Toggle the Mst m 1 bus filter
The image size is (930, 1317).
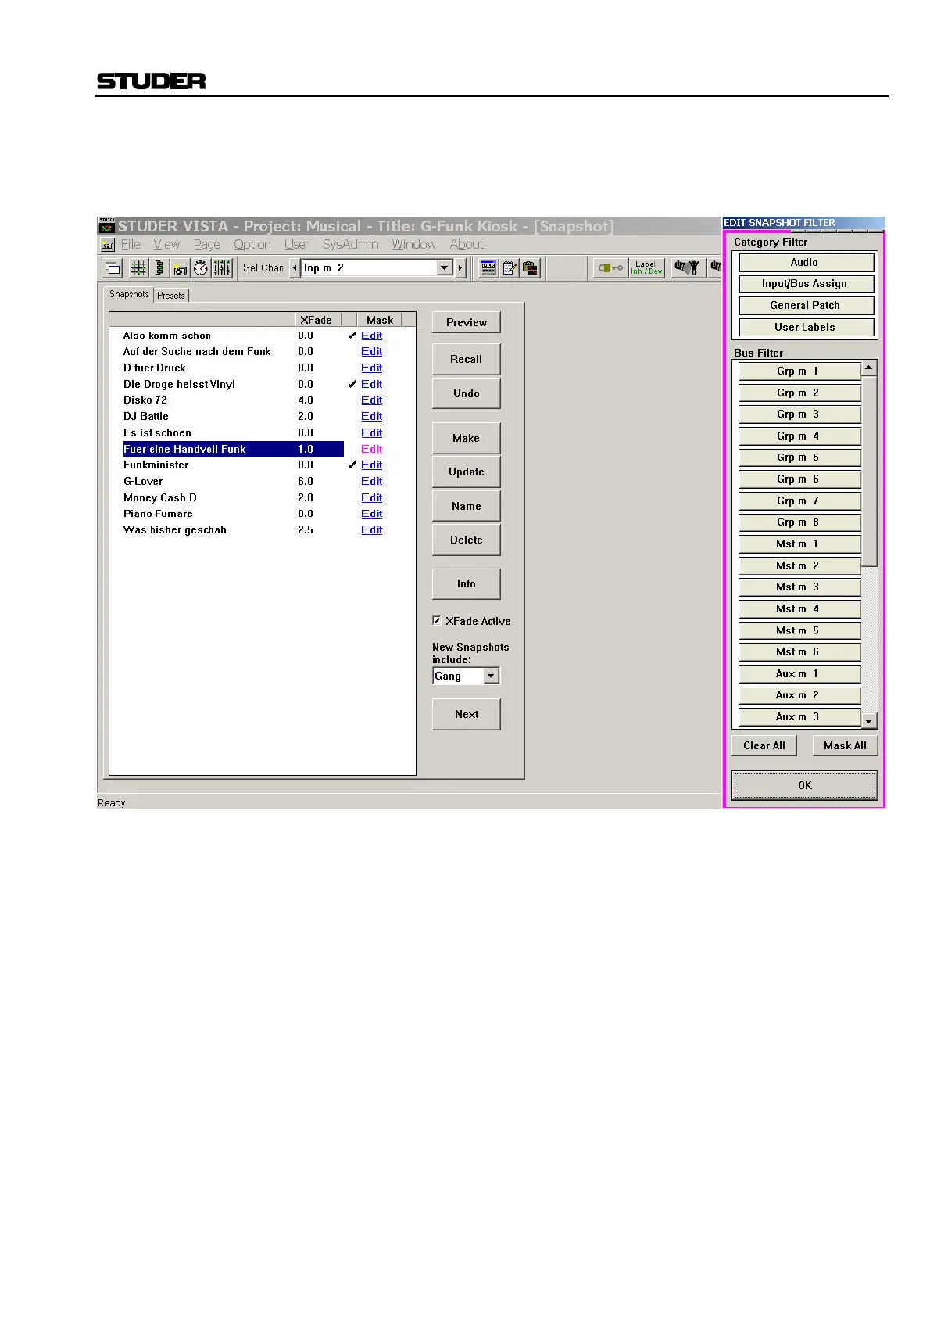point(799,544)
